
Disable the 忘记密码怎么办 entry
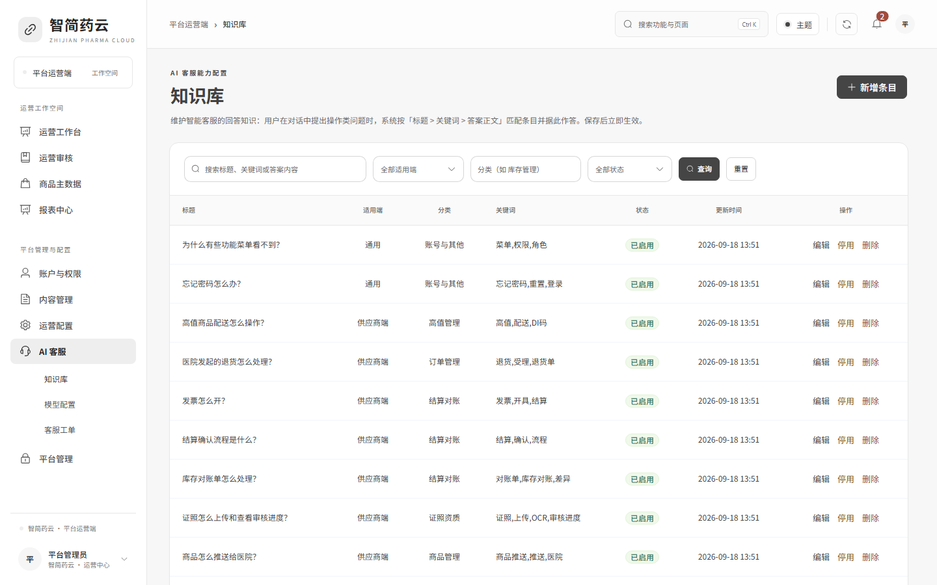(x=846, y=284)
